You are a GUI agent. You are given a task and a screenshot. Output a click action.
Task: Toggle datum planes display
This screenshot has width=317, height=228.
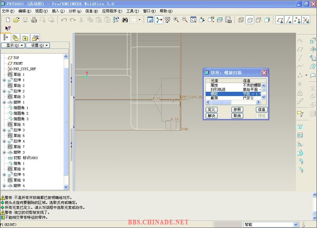280,20
